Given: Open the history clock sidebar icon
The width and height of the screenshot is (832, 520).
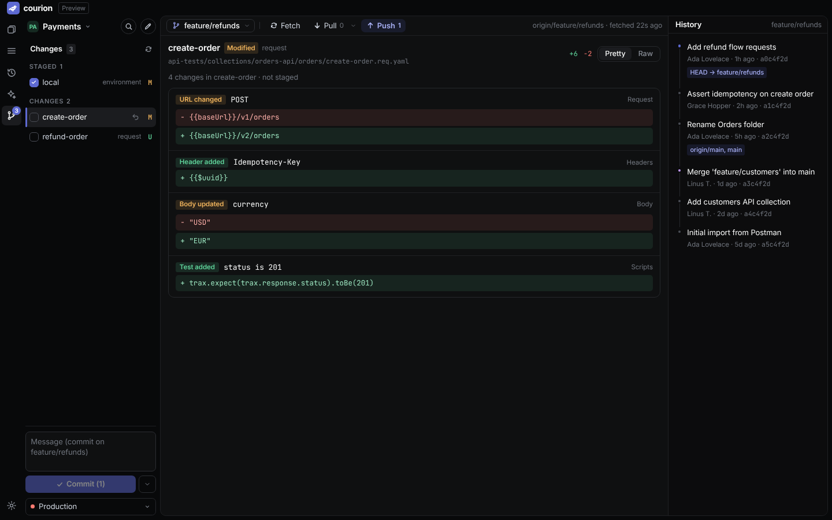Looking at the screenshot, I should 12,73.
